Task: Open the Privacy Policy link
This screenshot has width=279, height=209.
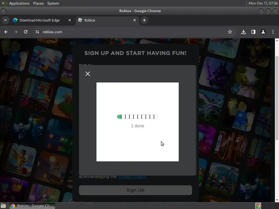Action: pyautogui.click(x=132, y=177)
